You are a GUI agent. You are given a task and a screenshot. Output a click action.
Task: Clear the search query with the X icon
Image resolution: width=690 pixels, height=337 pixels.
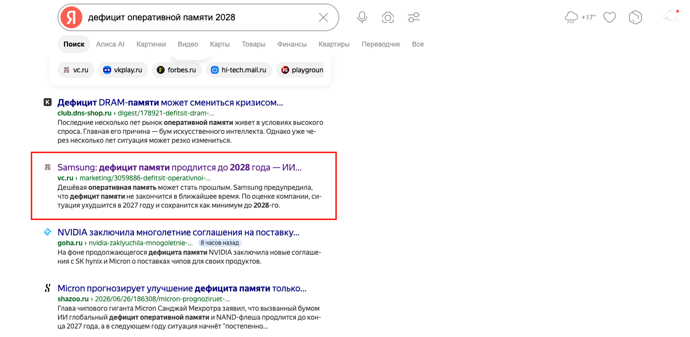tap(323, 17)
